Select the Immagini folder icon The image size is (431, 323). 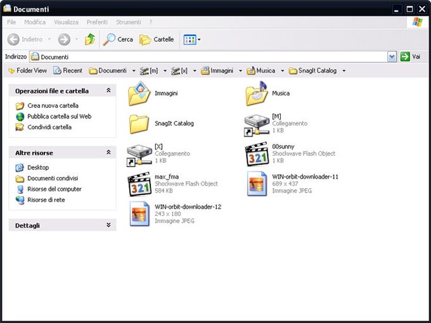139,94
